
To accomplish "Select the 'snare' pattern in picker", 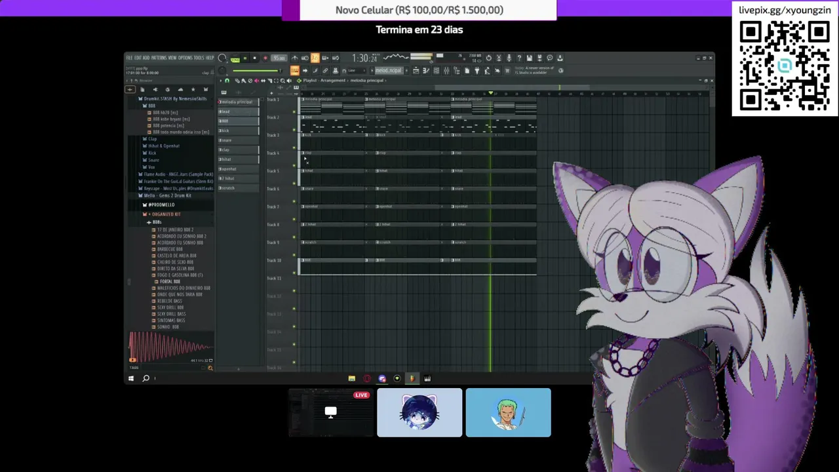I will (239, 140).
